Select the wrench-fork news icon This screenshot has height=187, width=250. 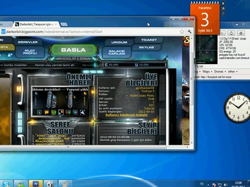pos(39,112)
